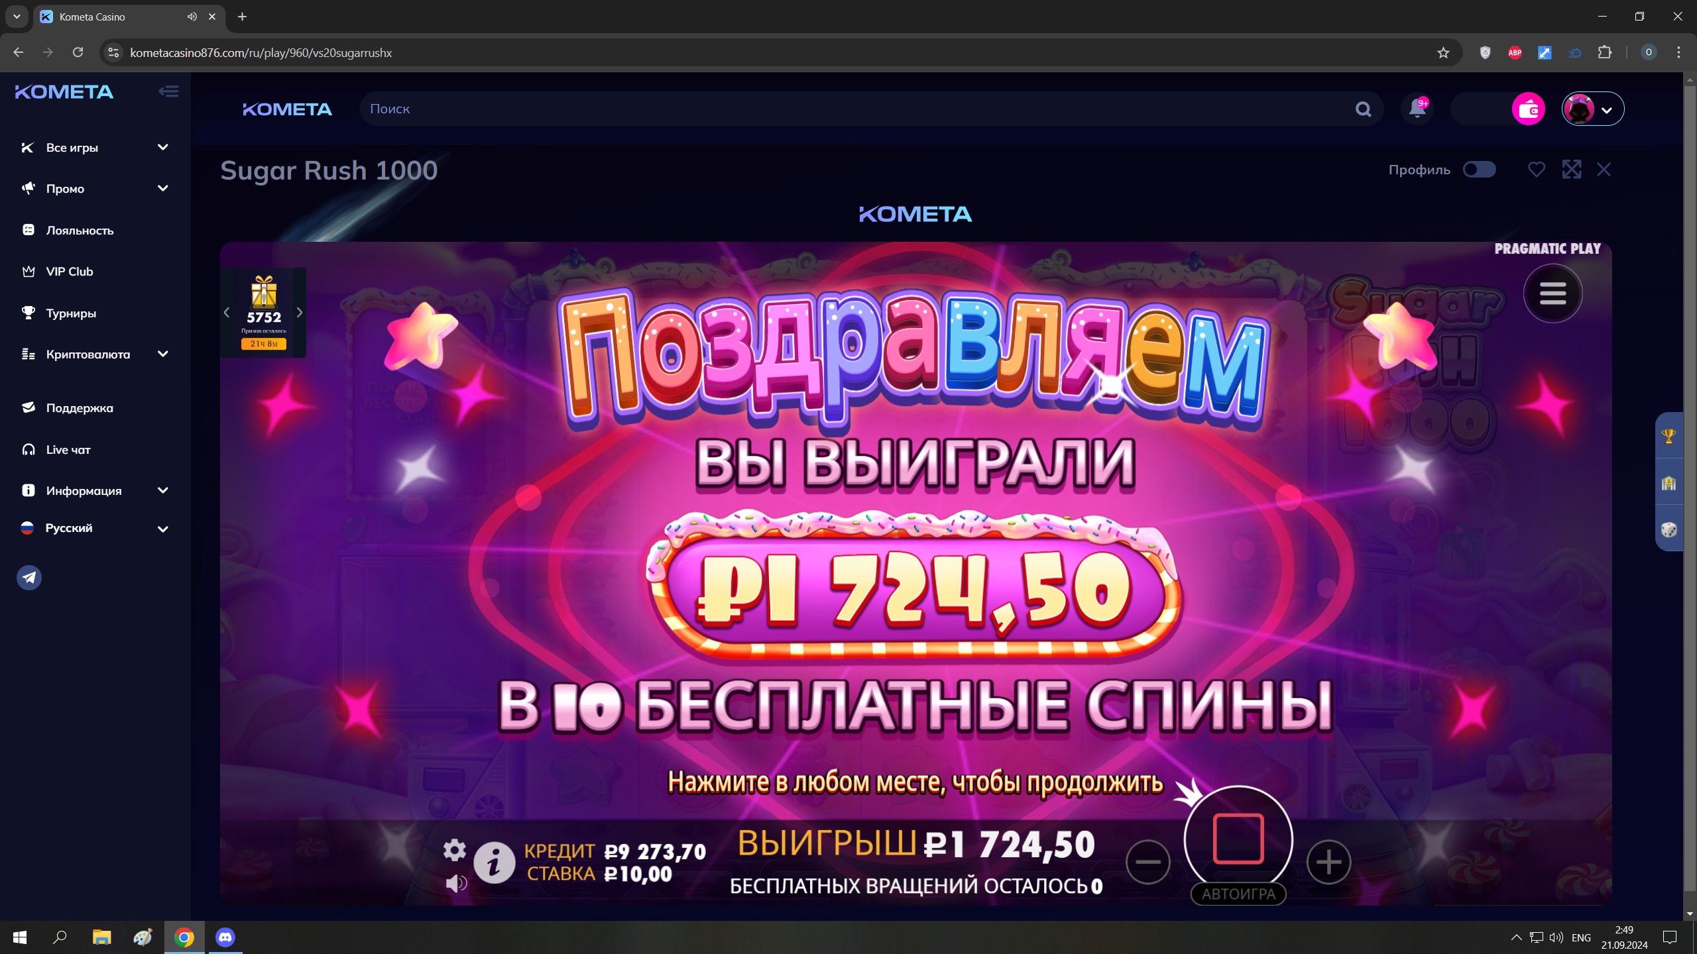This screenshot has width=1697, height=954.
Task: Open game settings gear icon
Action: (454, 849)
